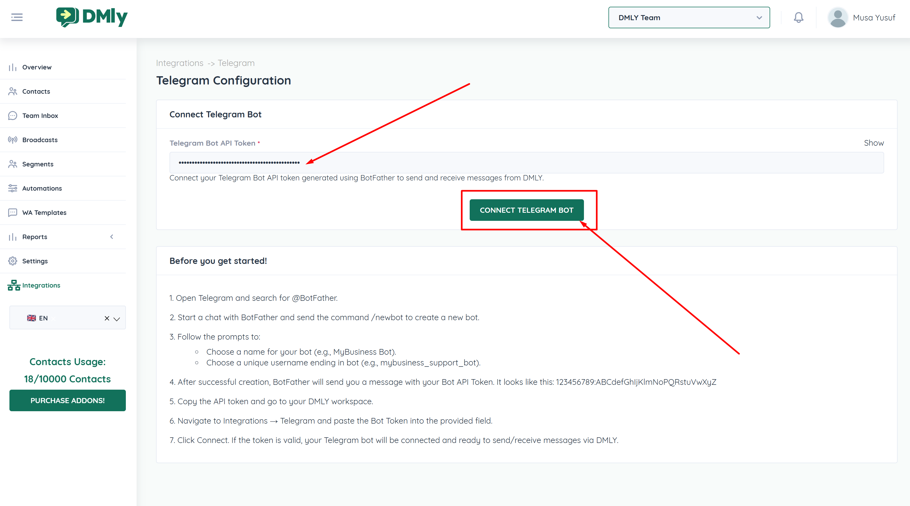Click the Purchase Addons button
This screenshot has width=910, height=506.
67,400
